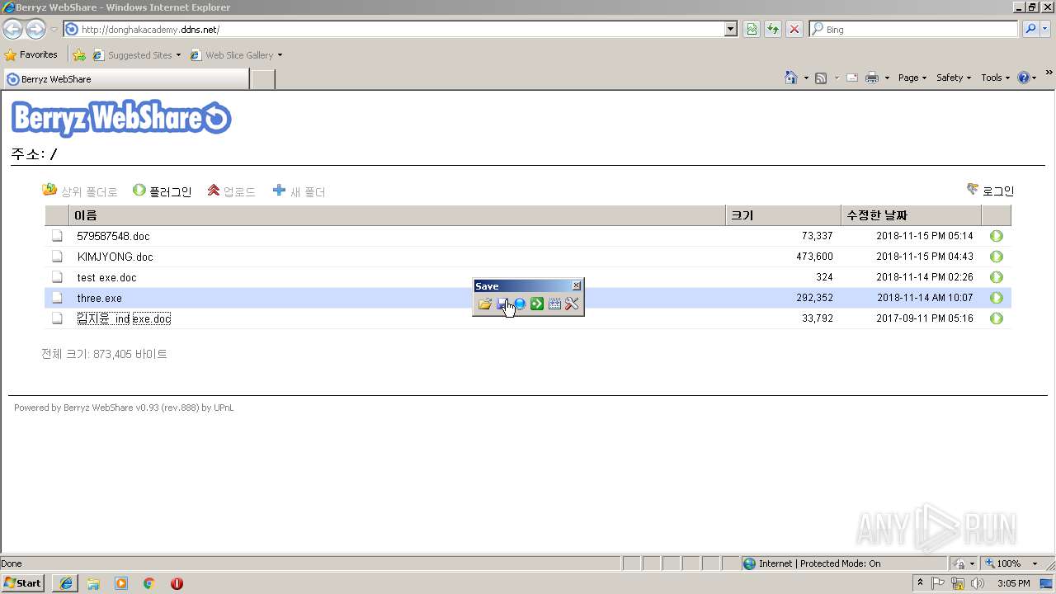This screenshot has height=594, width=1056.
Task: Click the Start button
Action: (x=23, y=583)
